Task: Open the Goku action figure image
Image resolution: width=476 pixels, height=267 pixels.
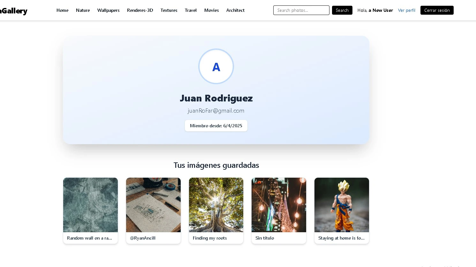Action: pyautogui.click(x=342, y=205)
